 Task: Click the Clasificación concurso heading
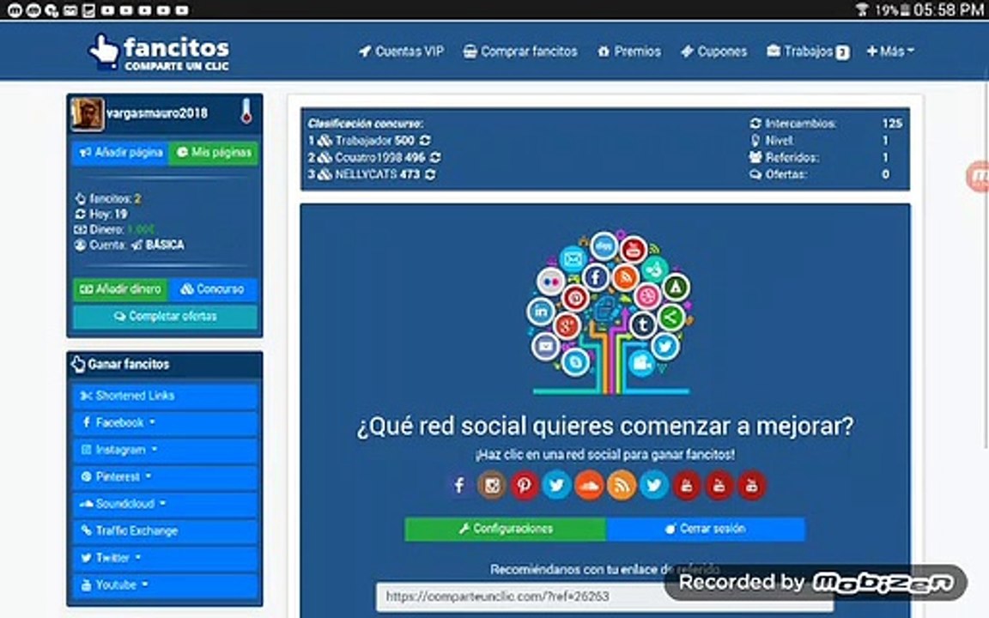366,124
